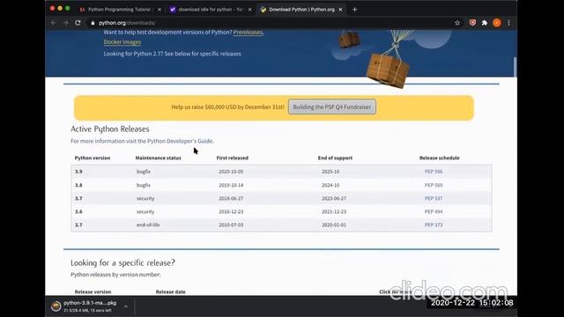Image resolution: width=564 pixels, height=317 pixels.
Task: Click version 3.9 in the table
Action: pyautogui.click(x=78, y=172)
